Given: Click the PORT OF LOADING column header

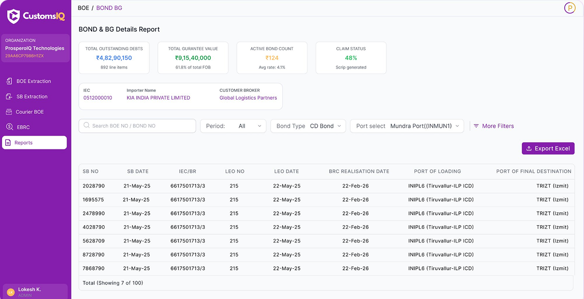Looking at the screenshot, I should 437,171.
